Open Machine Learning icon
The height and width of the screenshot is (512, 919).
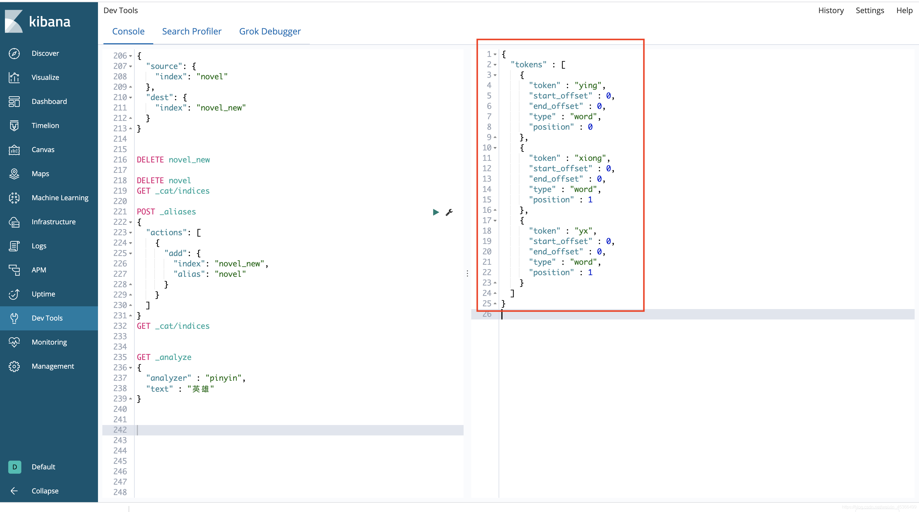pos(14,198)
